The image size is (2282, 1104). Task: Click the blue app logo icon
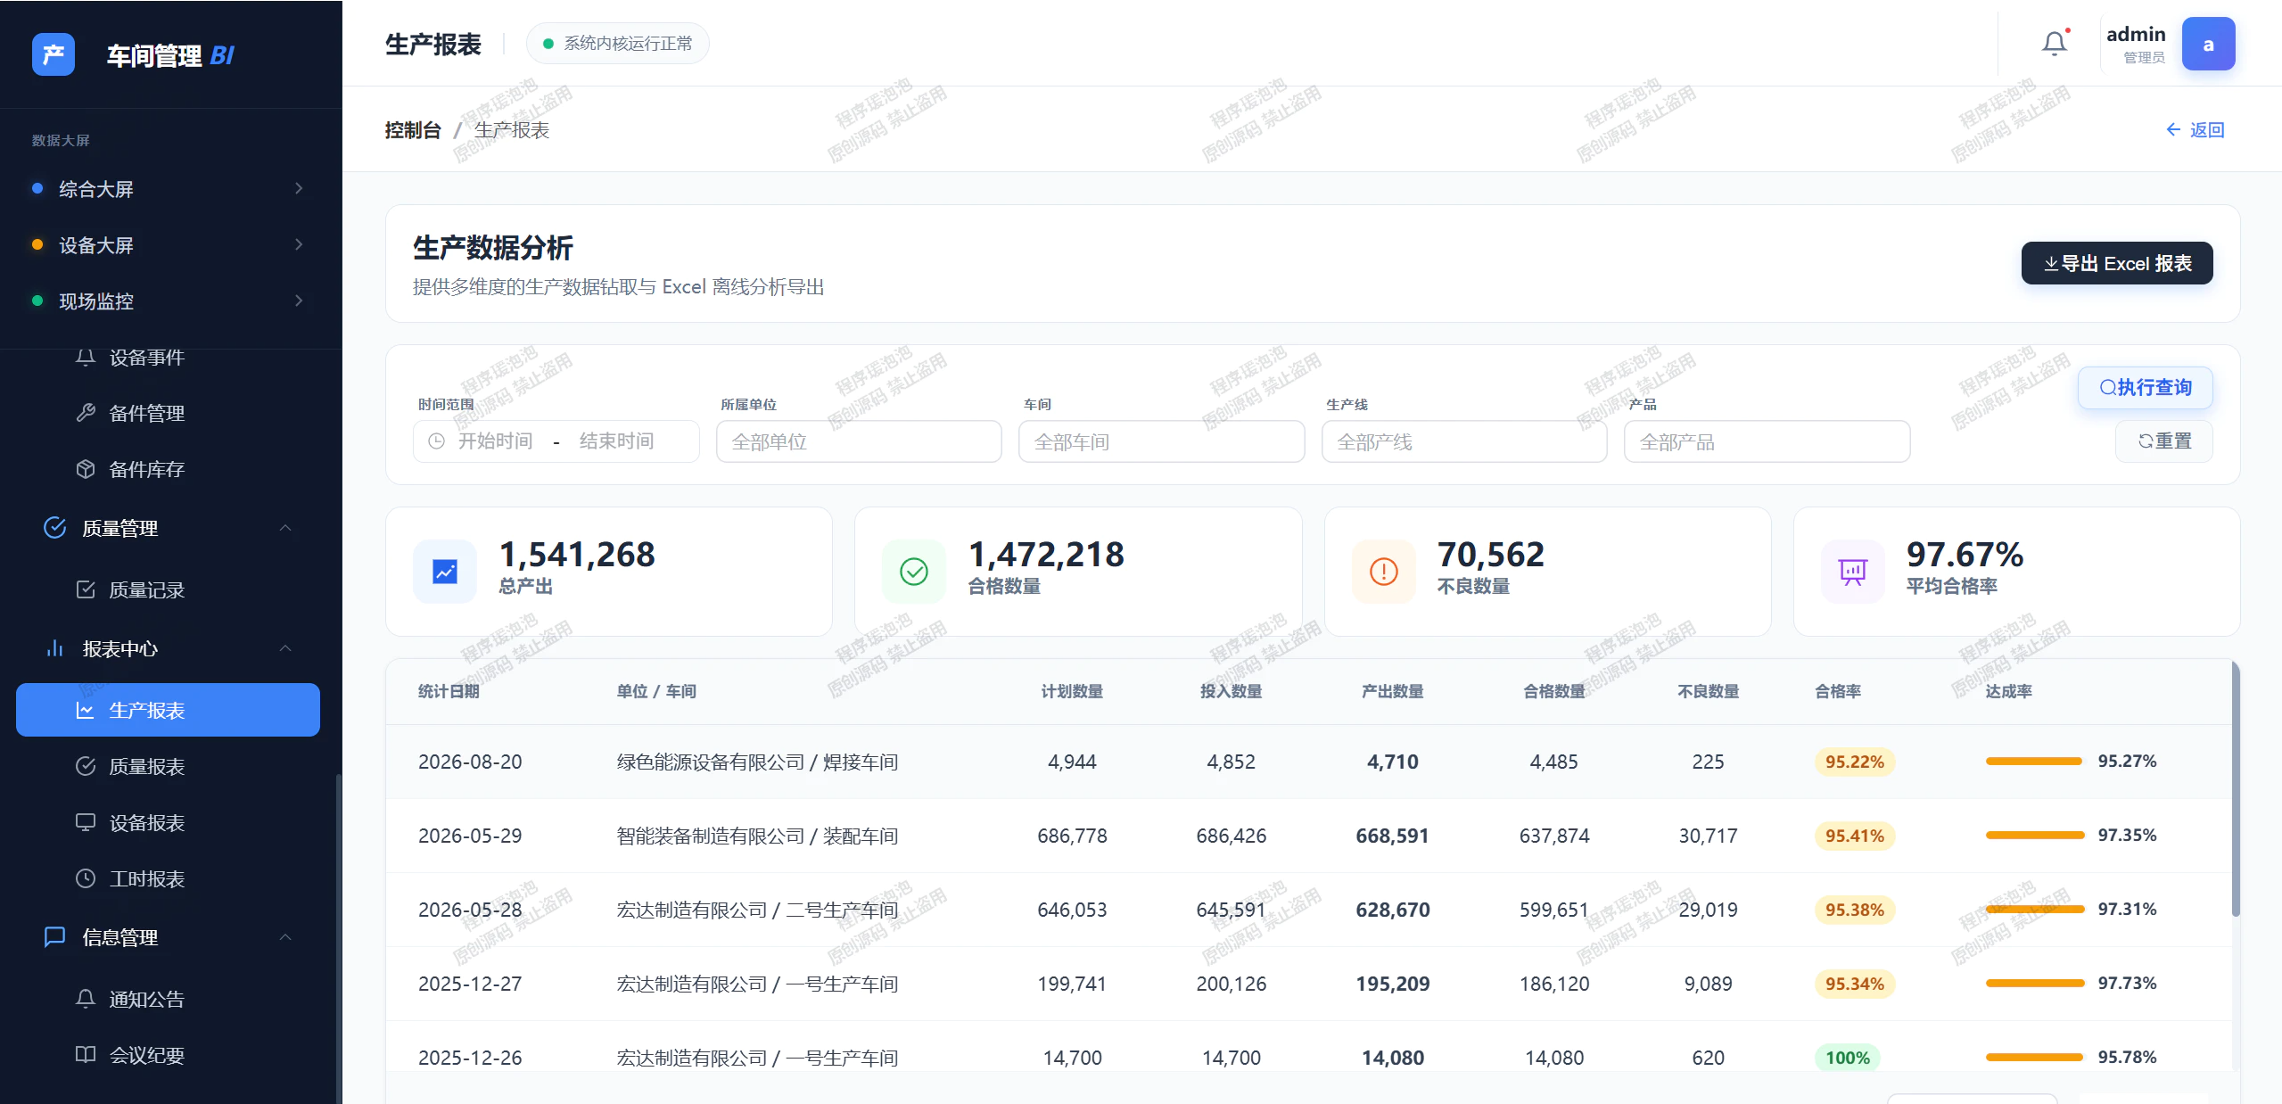point(54,54)
